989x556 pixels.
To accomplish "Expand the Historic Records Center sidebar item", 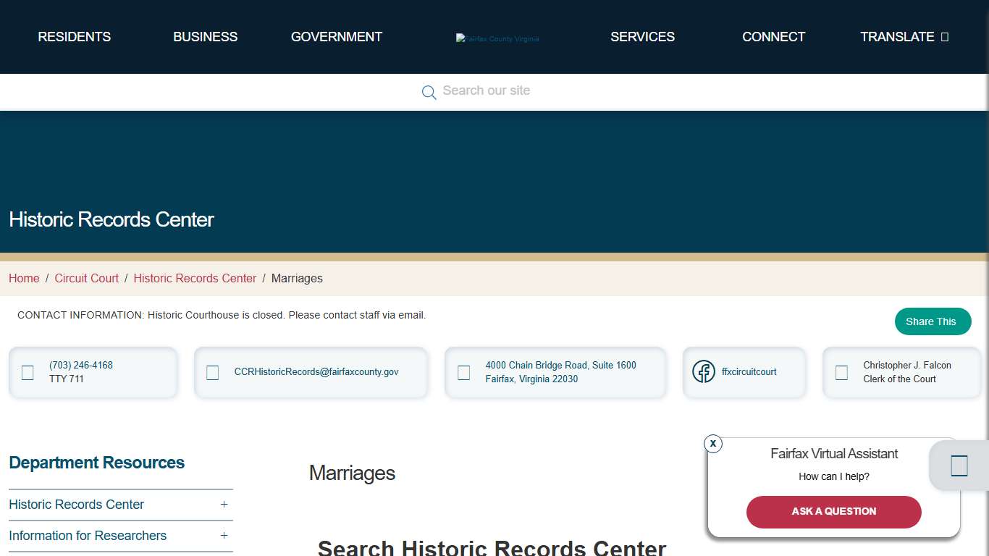I will (224, 505).
